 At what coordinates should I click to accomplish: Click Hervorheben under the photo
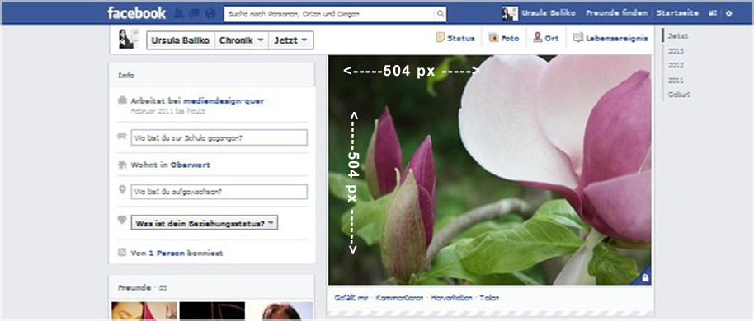point(451,298)
